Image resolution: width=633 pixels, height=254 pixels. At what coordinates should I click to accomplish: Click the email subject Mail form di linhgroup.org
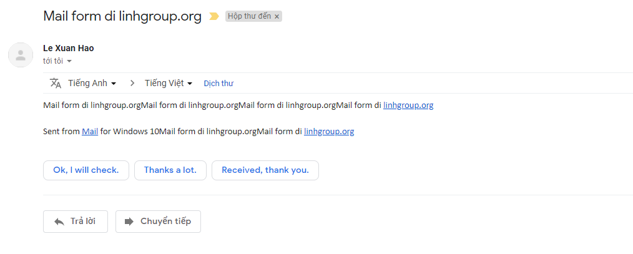point(122,17)
